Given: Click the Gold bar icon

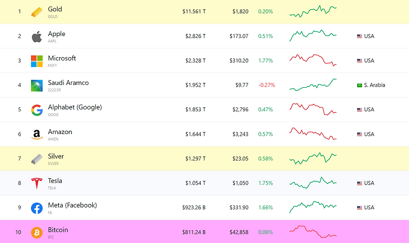Looking at the screenshot, I should [37, 12].
